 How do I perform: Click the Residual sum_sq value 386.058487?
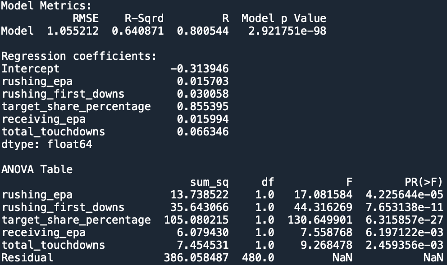196,258
